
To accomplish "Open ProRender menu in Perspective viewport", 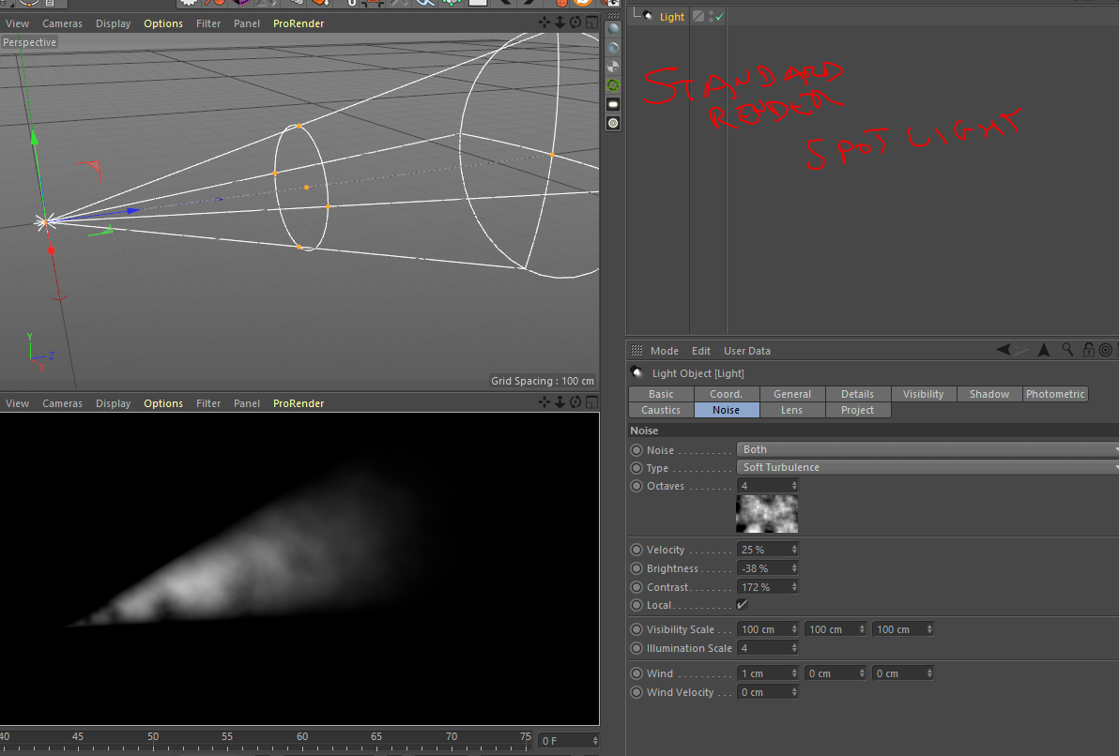I will click(299, 23).
